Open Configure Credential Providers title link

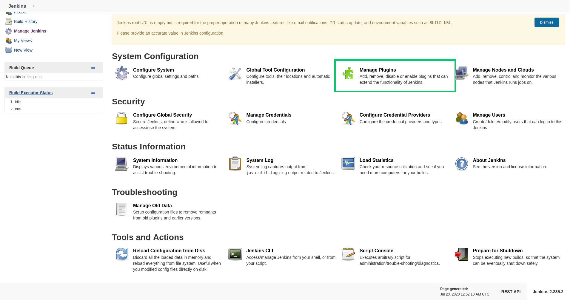(x=395, y=115)
